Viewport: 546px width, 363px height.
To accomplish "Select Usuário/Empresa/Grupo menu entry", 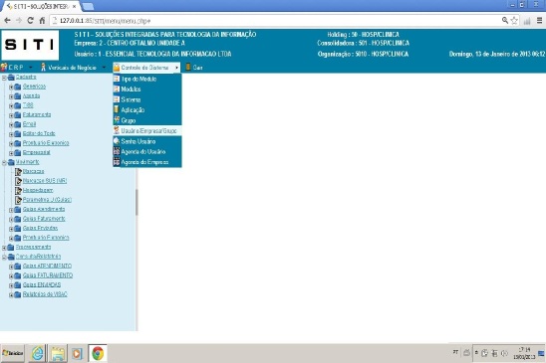I will [x=146, y=130].
